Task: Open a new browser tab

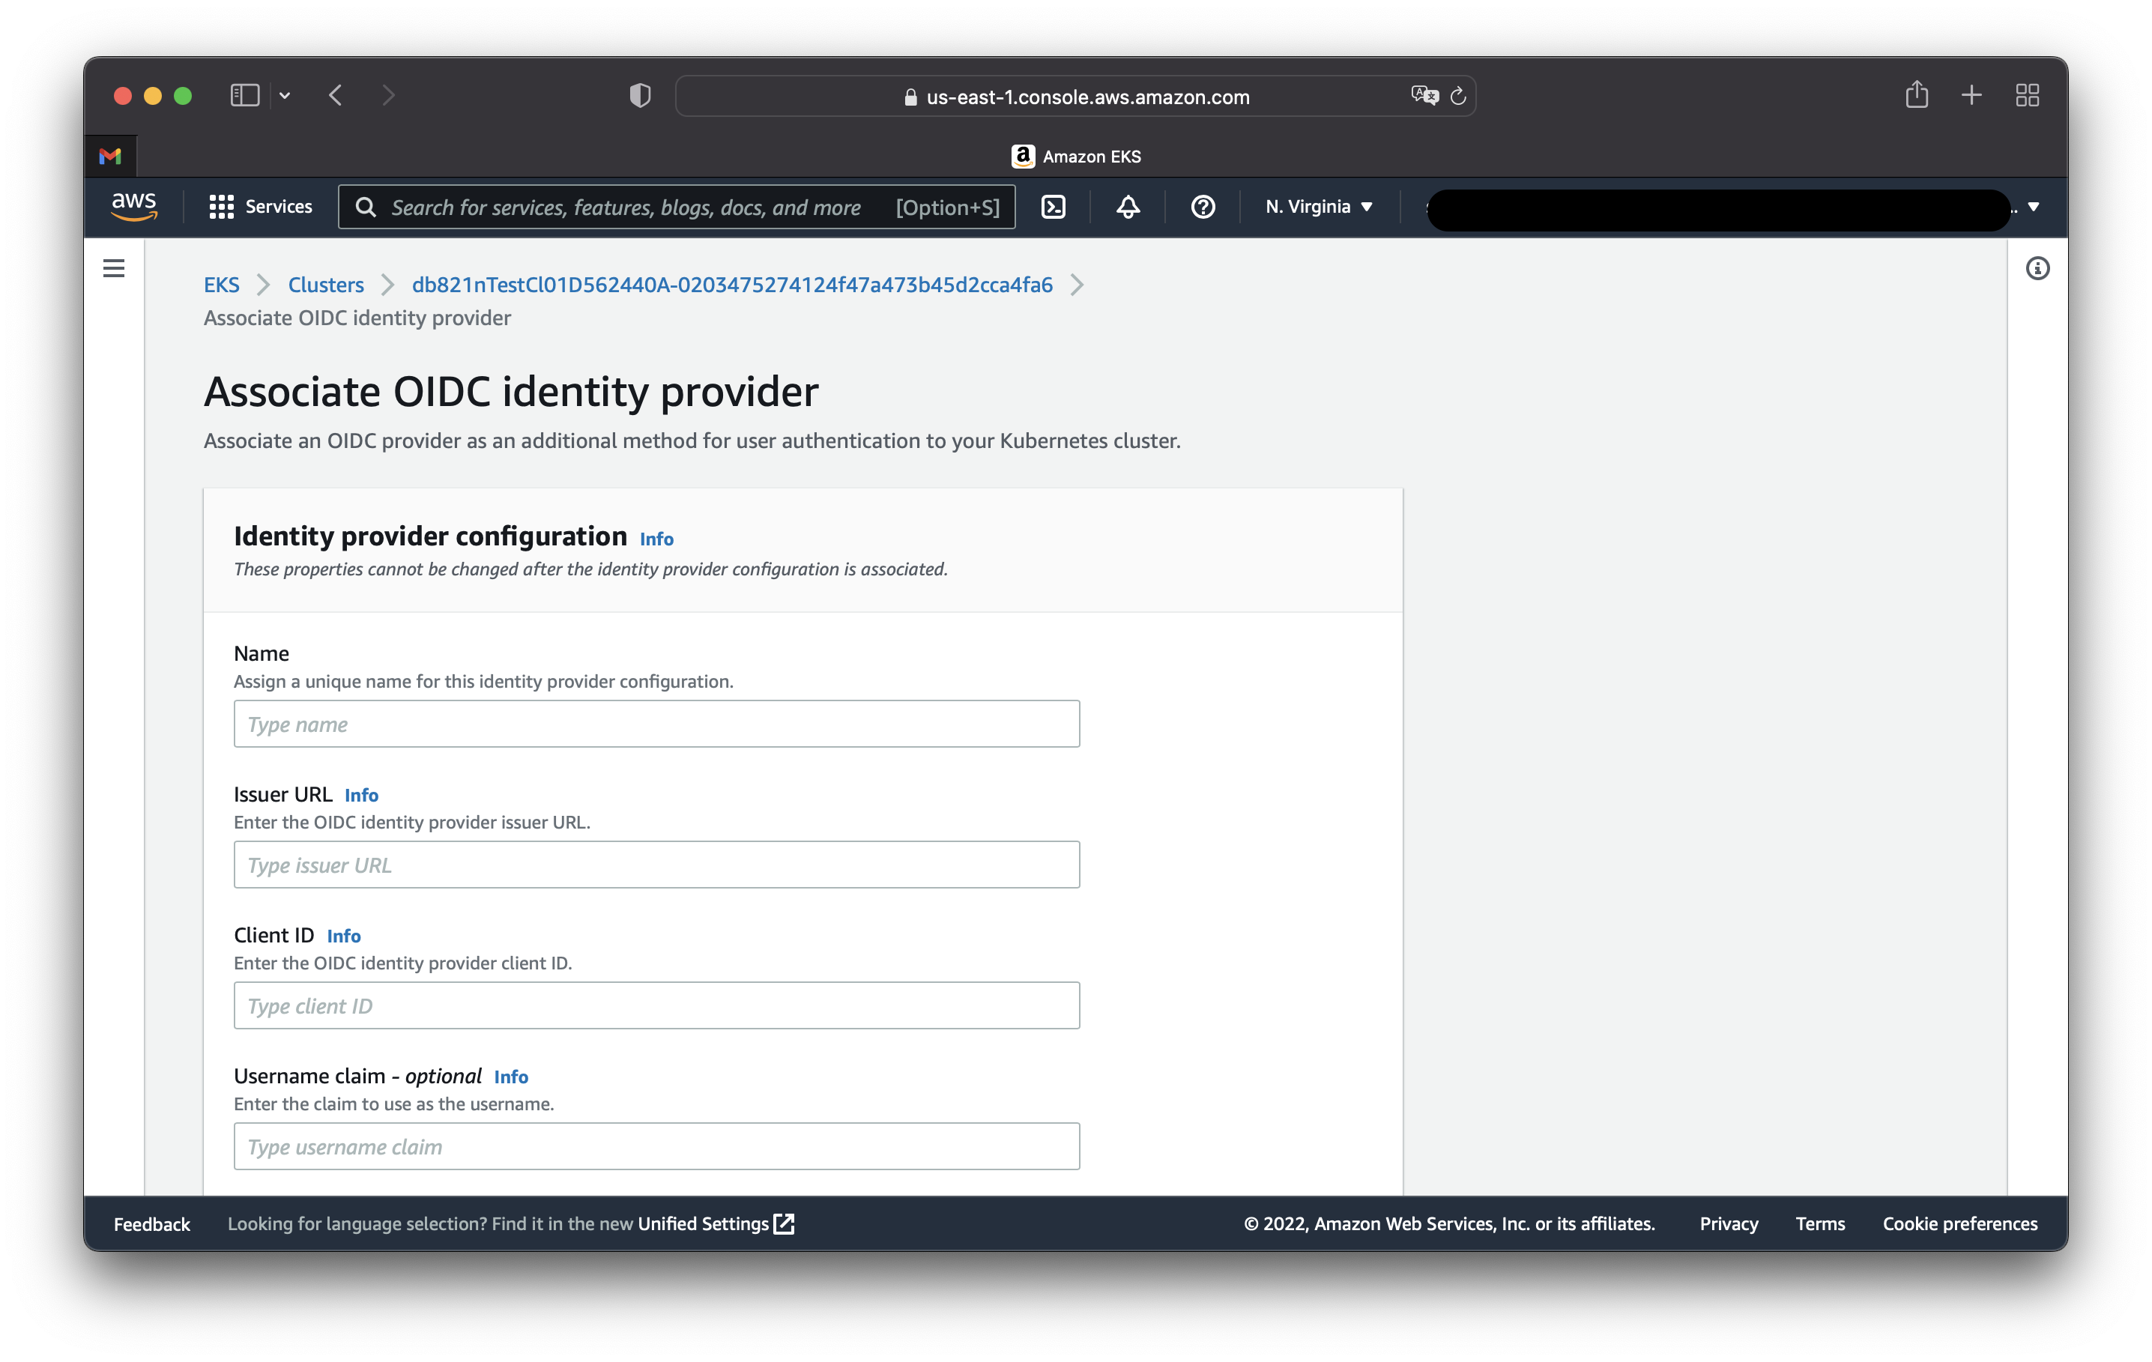Action: 1971,96
